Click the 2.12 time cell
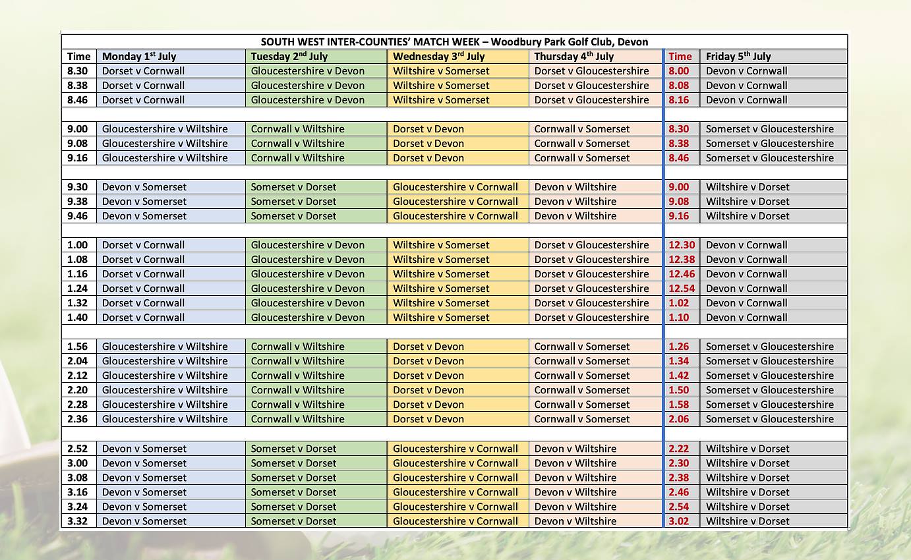The height and width of the screenshot is (560, 911). tap(79, 375)
